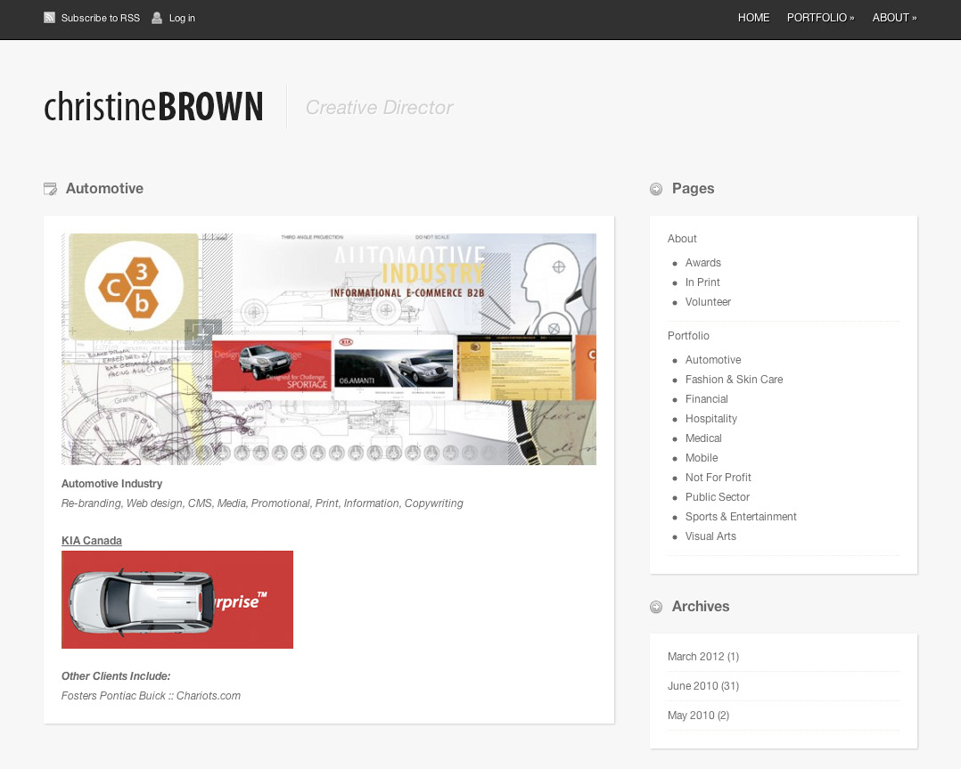
Task: Open the In Print page
Action: pos(702,282)
